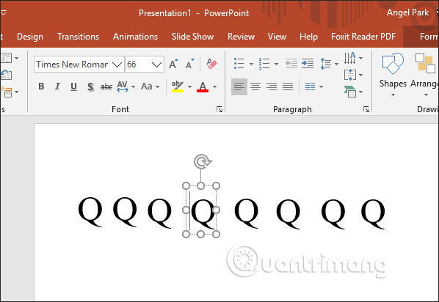Open Shapes gallery

(393, 74)
